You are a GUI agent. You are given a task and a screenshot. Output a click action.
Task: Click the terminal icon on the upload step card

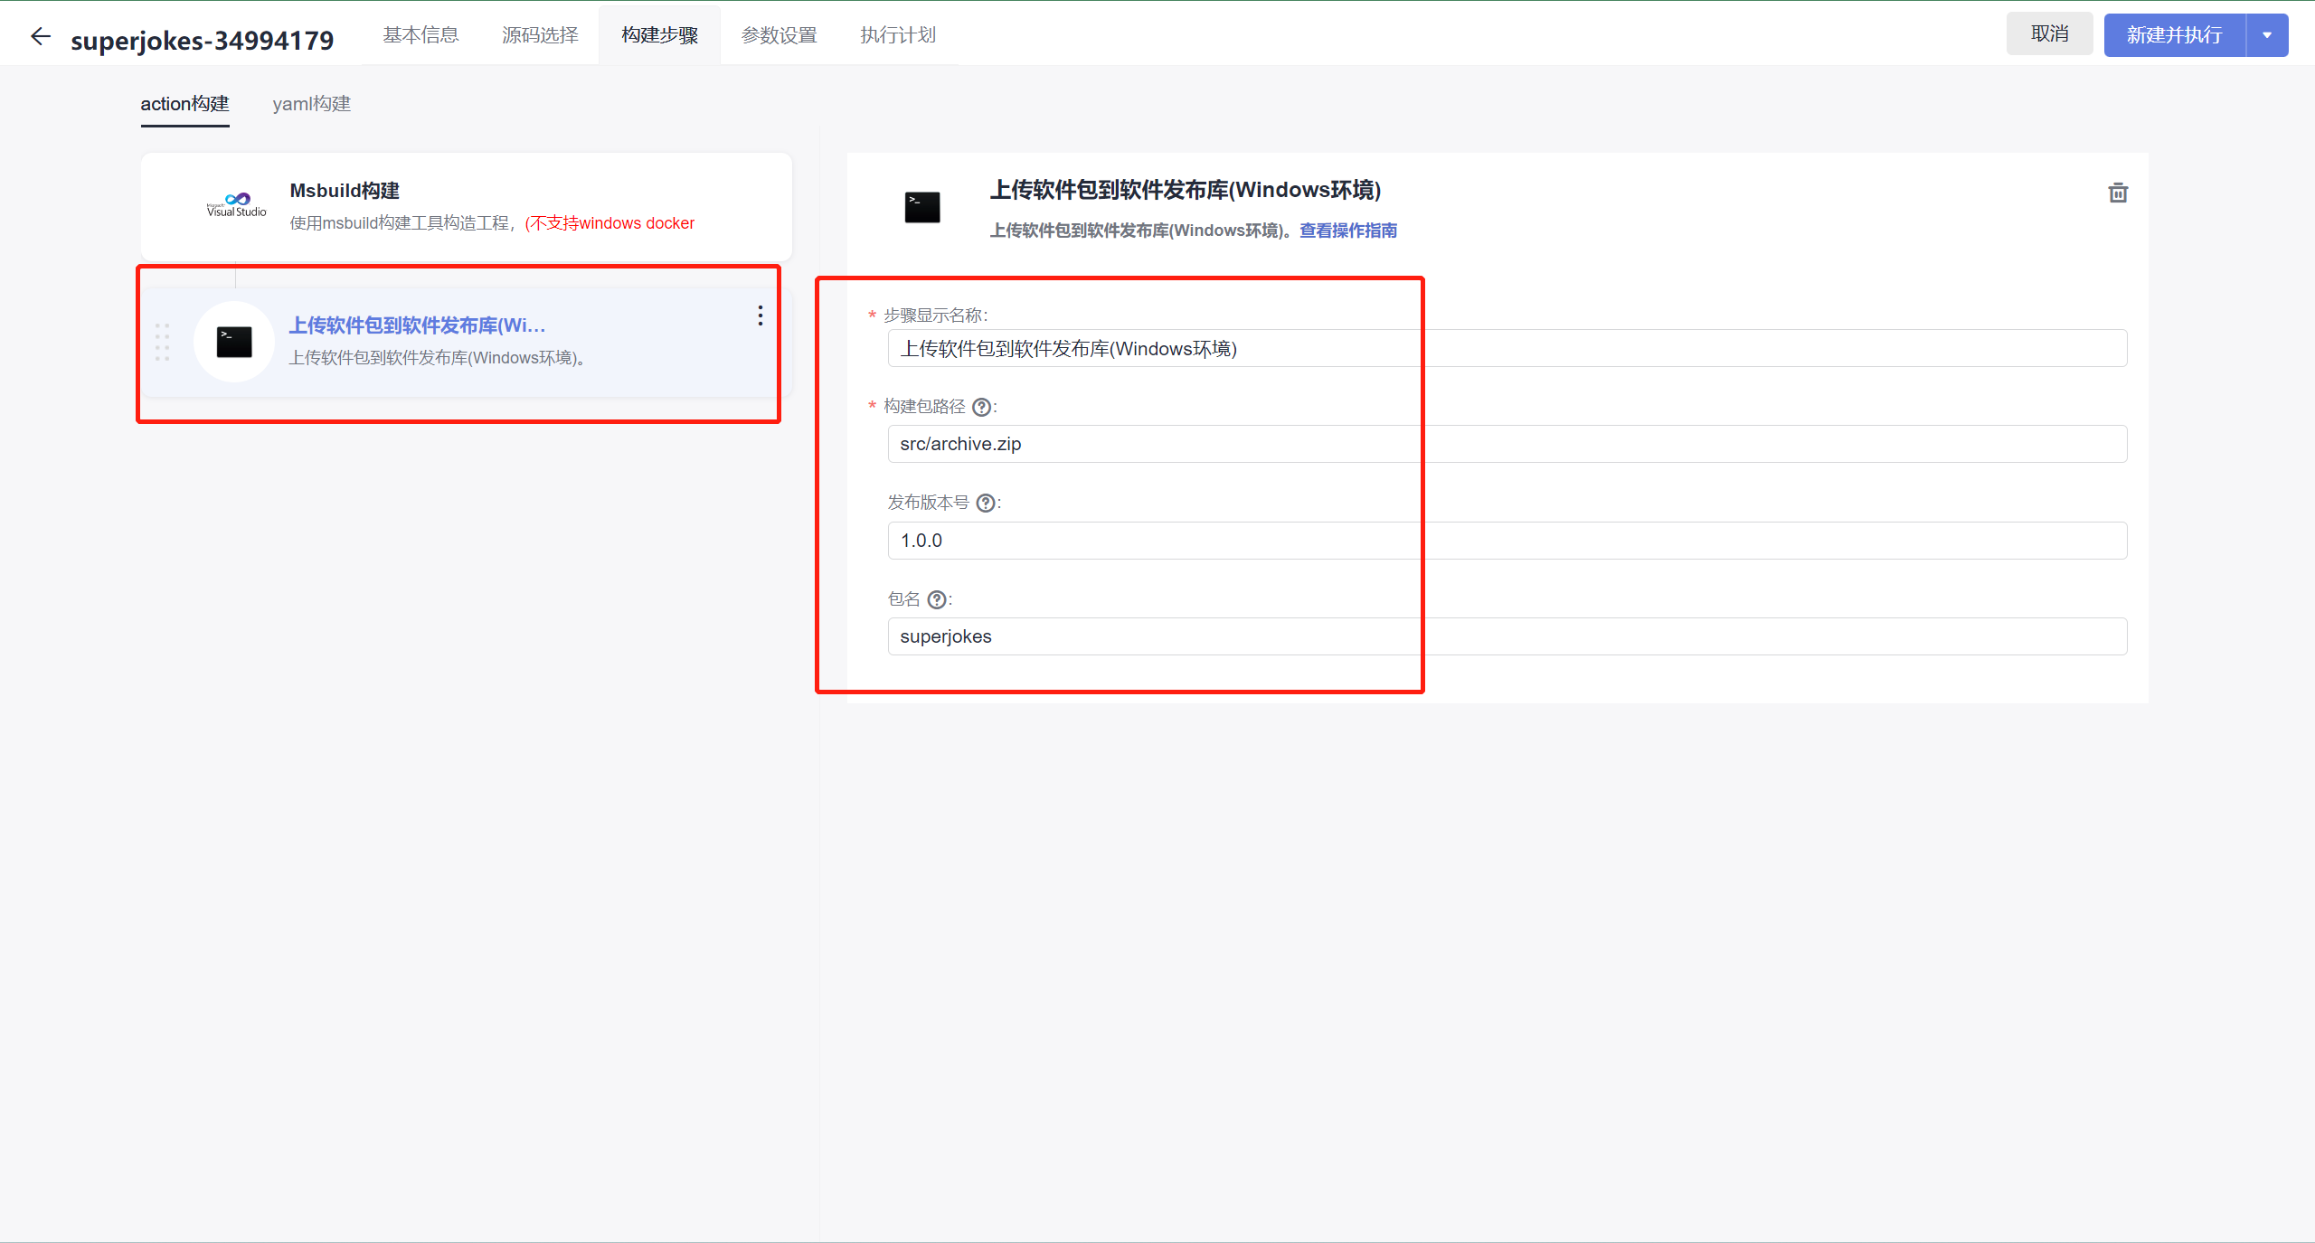coord(234,342)
